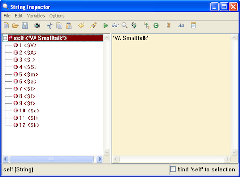This screenshot has height=177, width=240.
Task: Click the camera snapshot icon
Action: point(37,25)
